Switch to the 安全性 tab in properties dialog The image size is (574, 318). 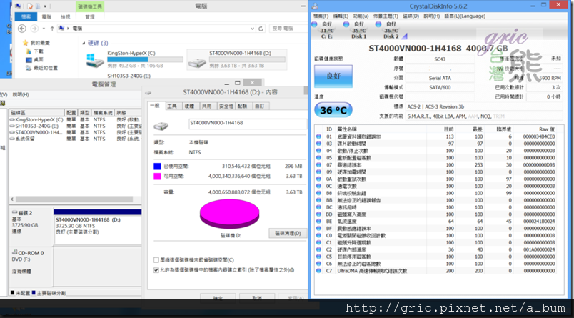pyautogui.click(x=226, y=106)
